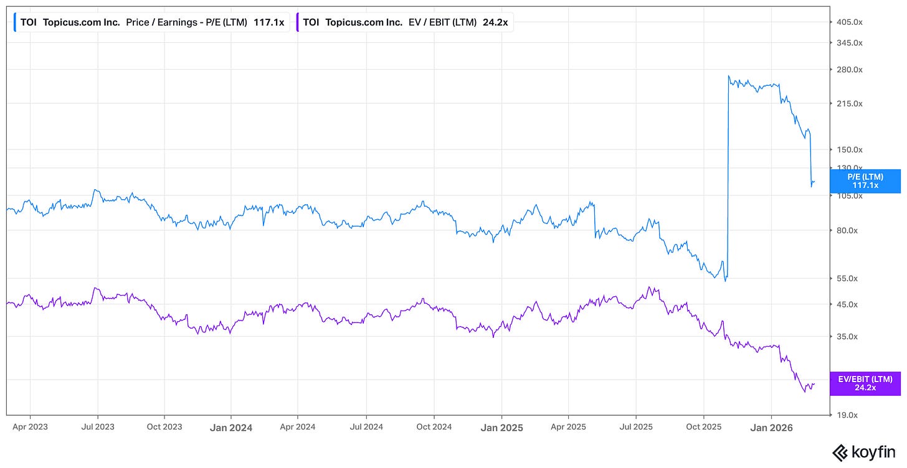
Task: Click the EV/EBIT (LTM) 24.2x purple value tag
Action: coord(865,383)
